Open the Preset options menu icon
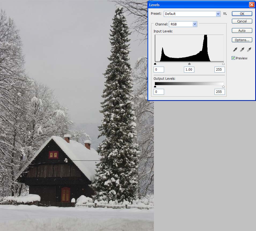Viewport: 256px width, 231px height. (x=225, y=14)
